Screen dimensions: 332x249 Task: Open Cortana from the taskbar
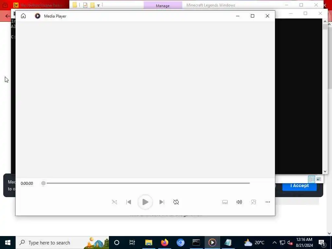pos(117,243)
